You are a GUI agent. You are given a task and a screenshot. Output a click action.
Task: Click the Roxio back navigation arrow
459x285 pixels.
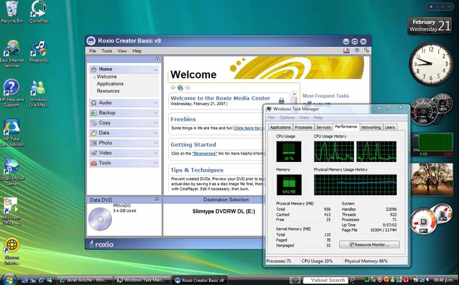point(173,87)
